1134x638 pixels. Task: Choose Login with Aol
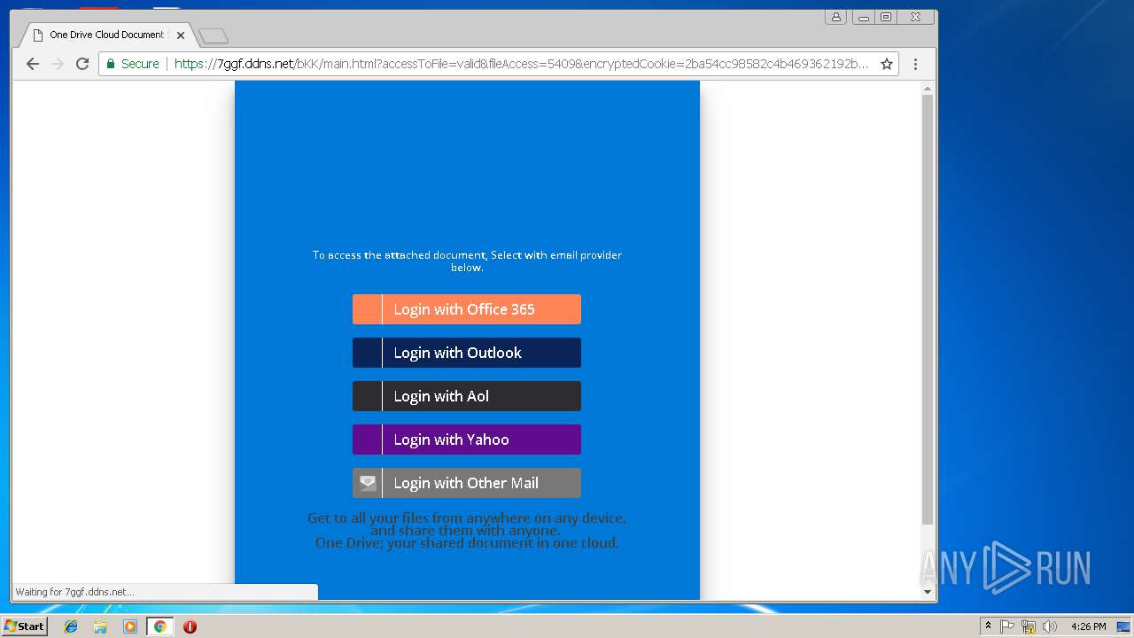(x=467, y=396)
